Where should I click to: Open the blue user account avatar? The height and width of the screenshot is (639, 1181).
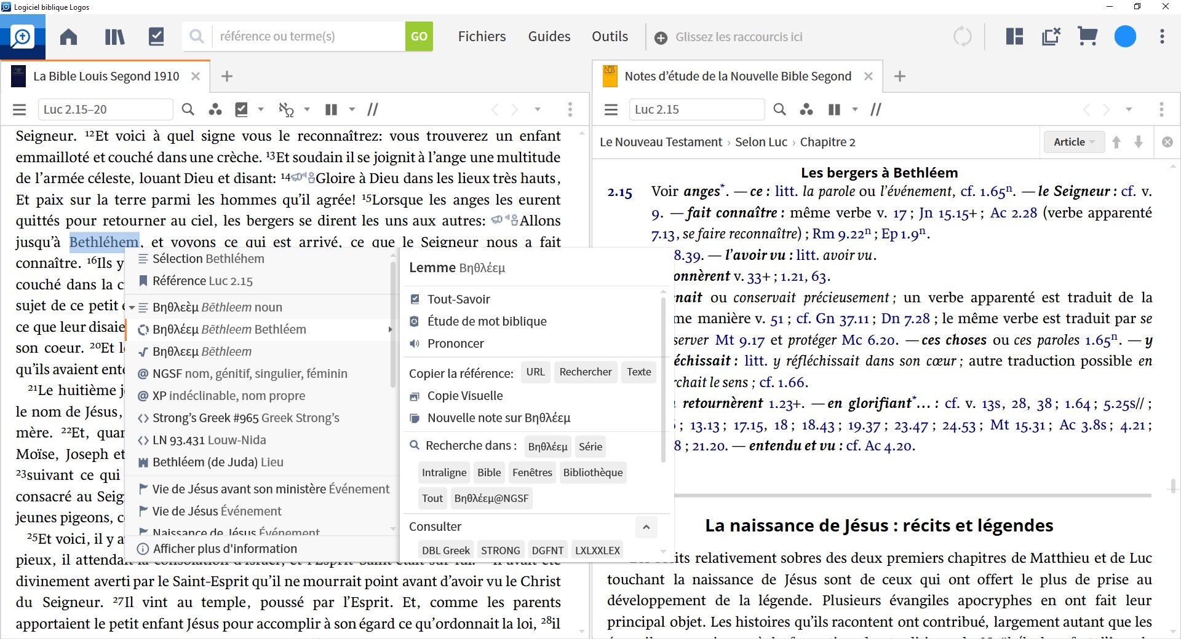1125,37
